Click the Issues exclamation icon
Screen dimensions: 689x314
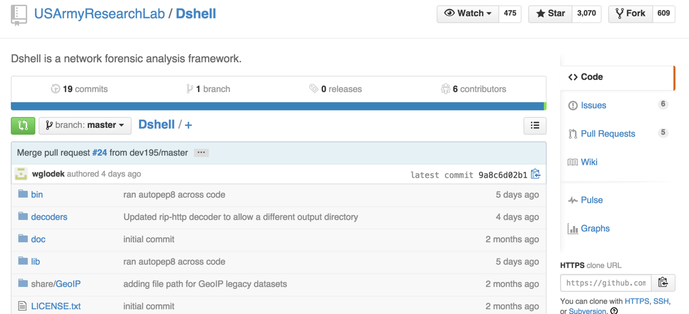point(573,106)
